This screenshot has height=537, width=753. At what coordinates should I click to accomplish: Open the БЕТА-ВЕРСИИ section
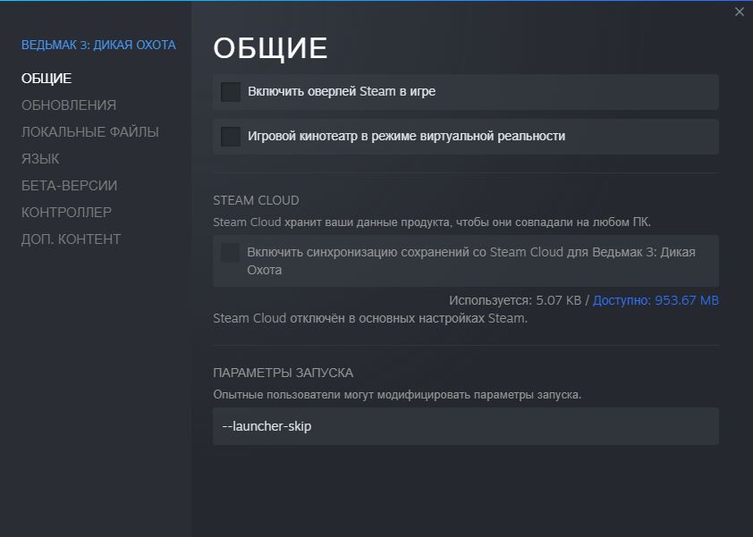click(x=70, y=186)
